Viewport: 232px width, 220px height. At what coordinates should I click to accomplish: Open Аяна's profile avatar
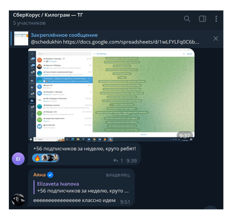coord(18,200)
